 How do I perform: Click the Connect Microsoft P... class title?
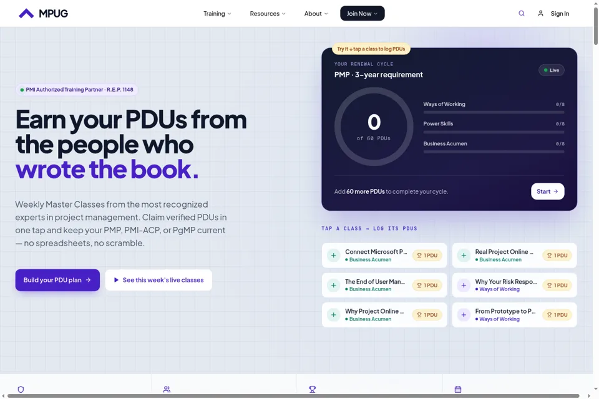coord(376,252)
